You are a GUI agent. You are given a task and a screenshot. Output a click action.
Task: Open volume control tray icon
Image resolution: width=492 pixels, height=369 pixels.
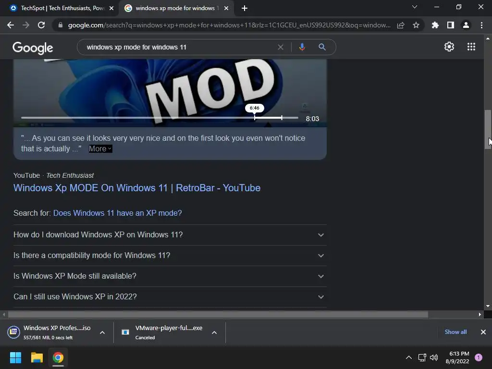coord(434,357)
